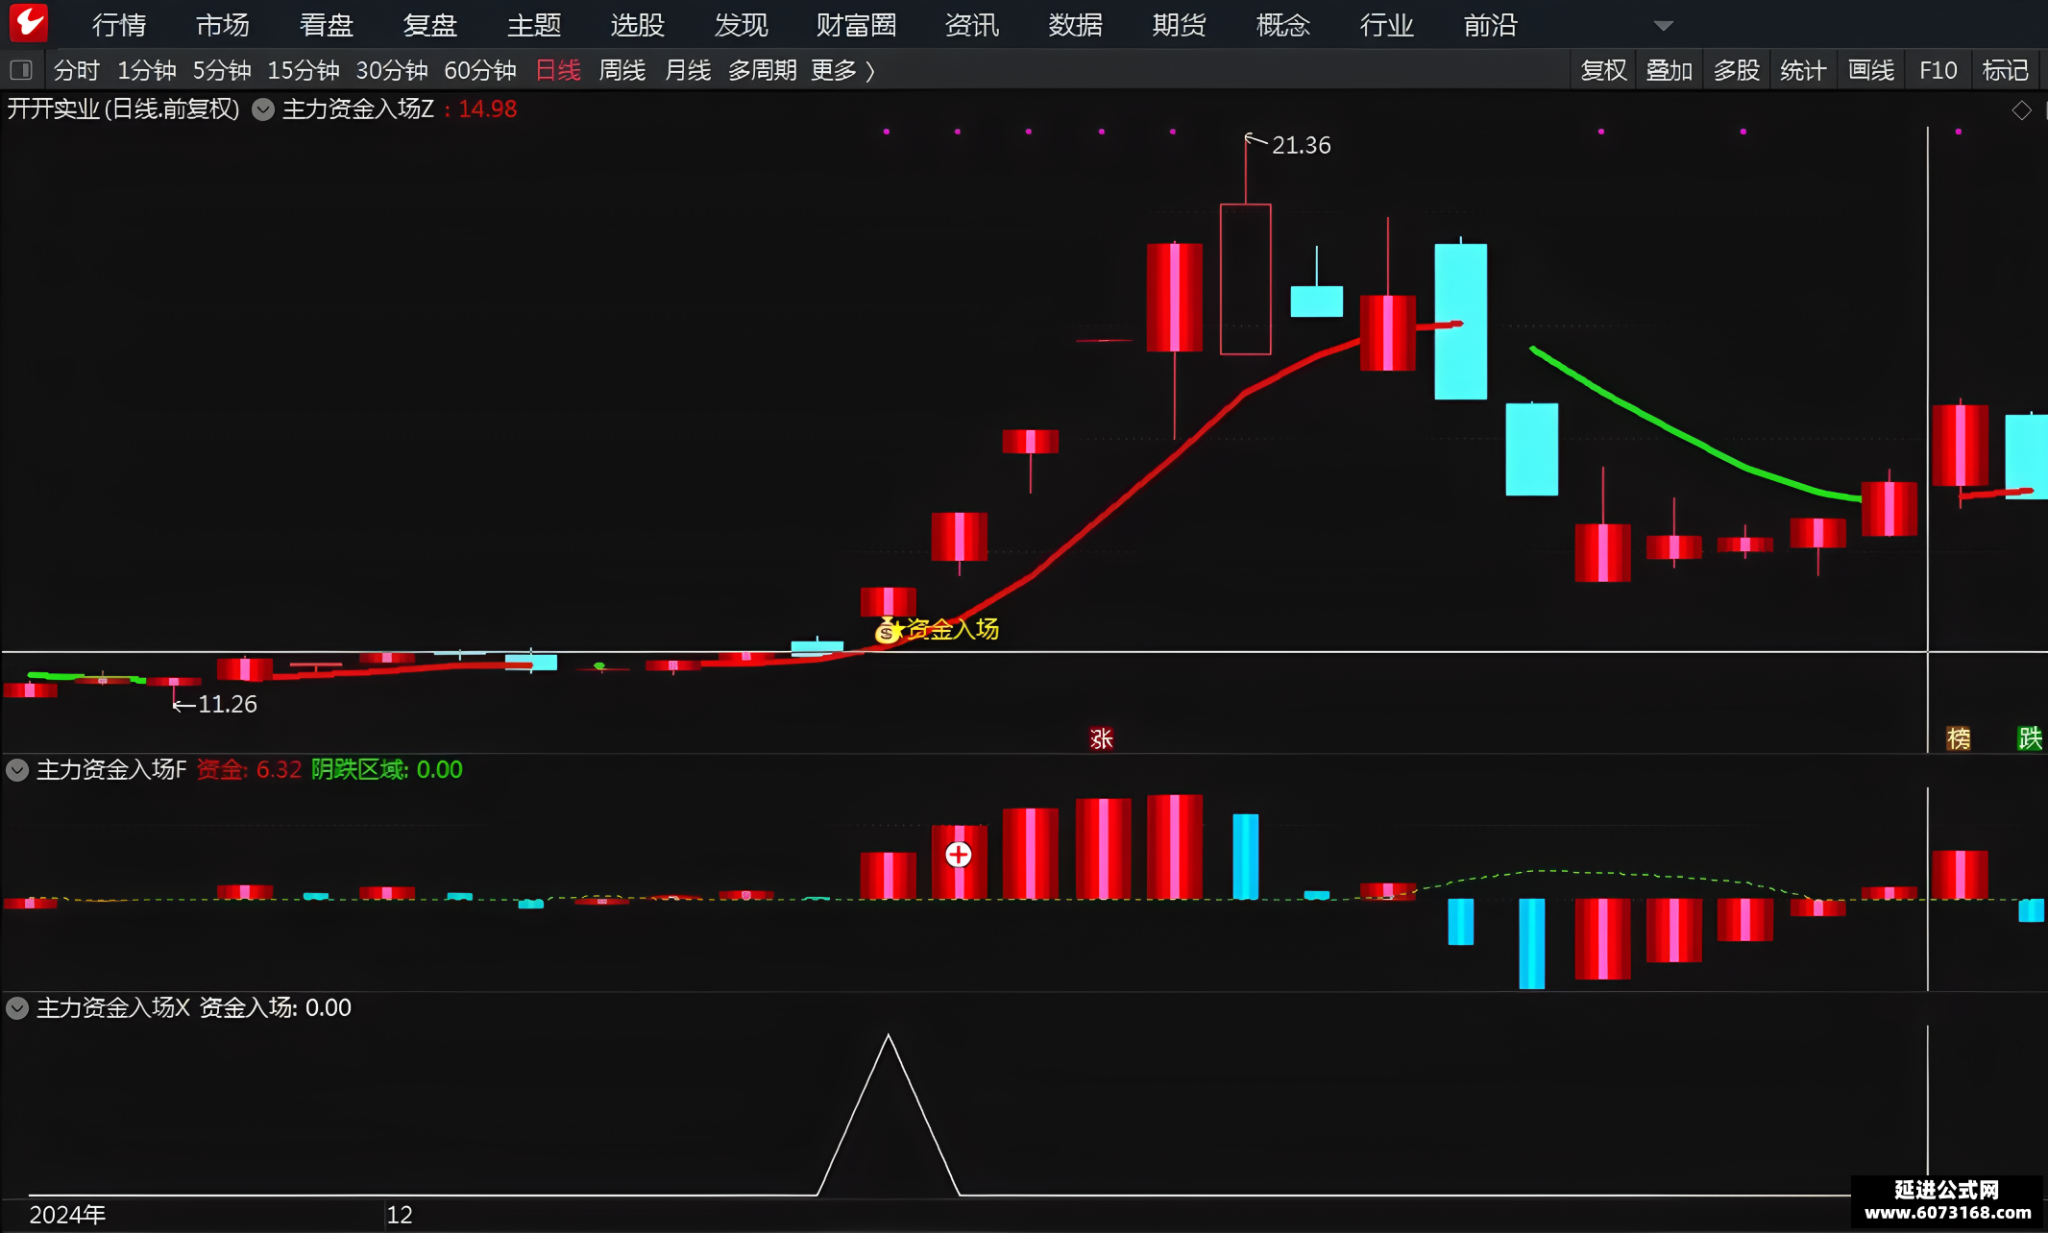Switch to the 周线 weekly period

coord(622,70)
